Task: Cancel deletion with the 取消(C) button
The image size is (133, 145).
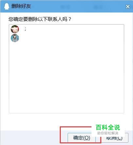Action: tap(114, 138)
